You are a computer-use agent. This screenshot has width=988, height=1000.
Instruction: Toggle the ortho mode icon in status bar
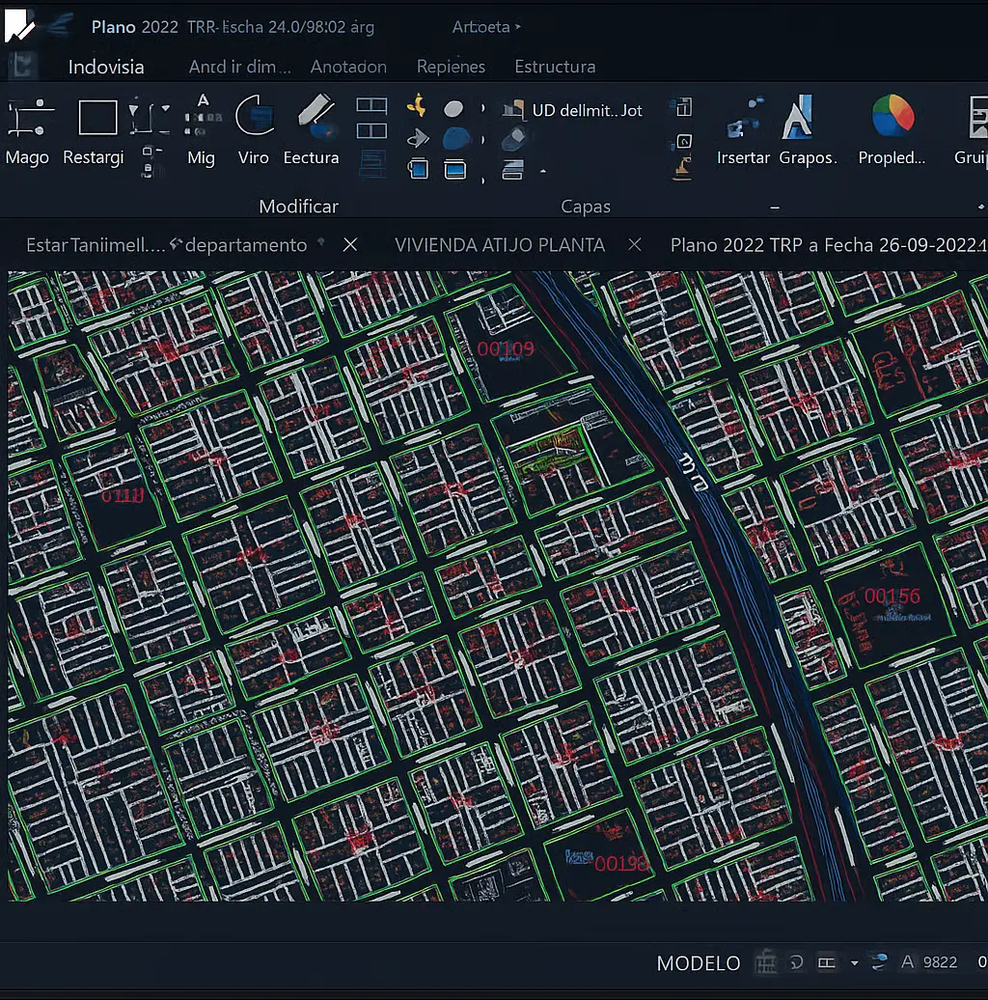(827, 962)
